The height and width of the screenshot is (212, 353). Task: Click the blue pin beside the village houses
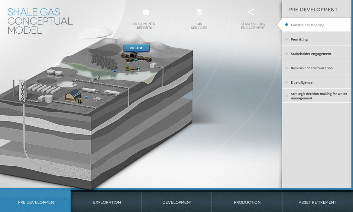[136, 60]
